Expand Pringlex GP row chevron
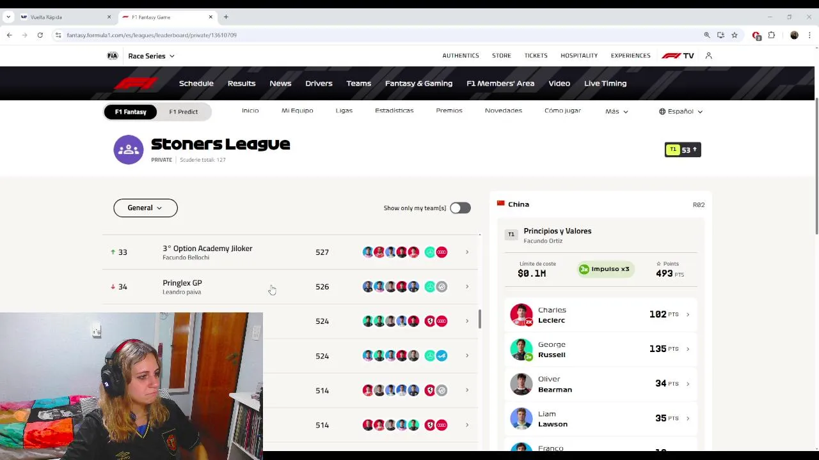The width and height of the screenshot is (819, 460). (x=467, y=287)
